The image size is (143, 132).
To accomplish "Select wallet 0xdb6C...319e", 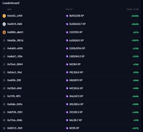I will pos(15,56).
